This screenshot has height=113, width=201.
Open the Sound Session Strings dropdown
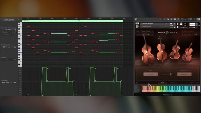coord(147,34)
